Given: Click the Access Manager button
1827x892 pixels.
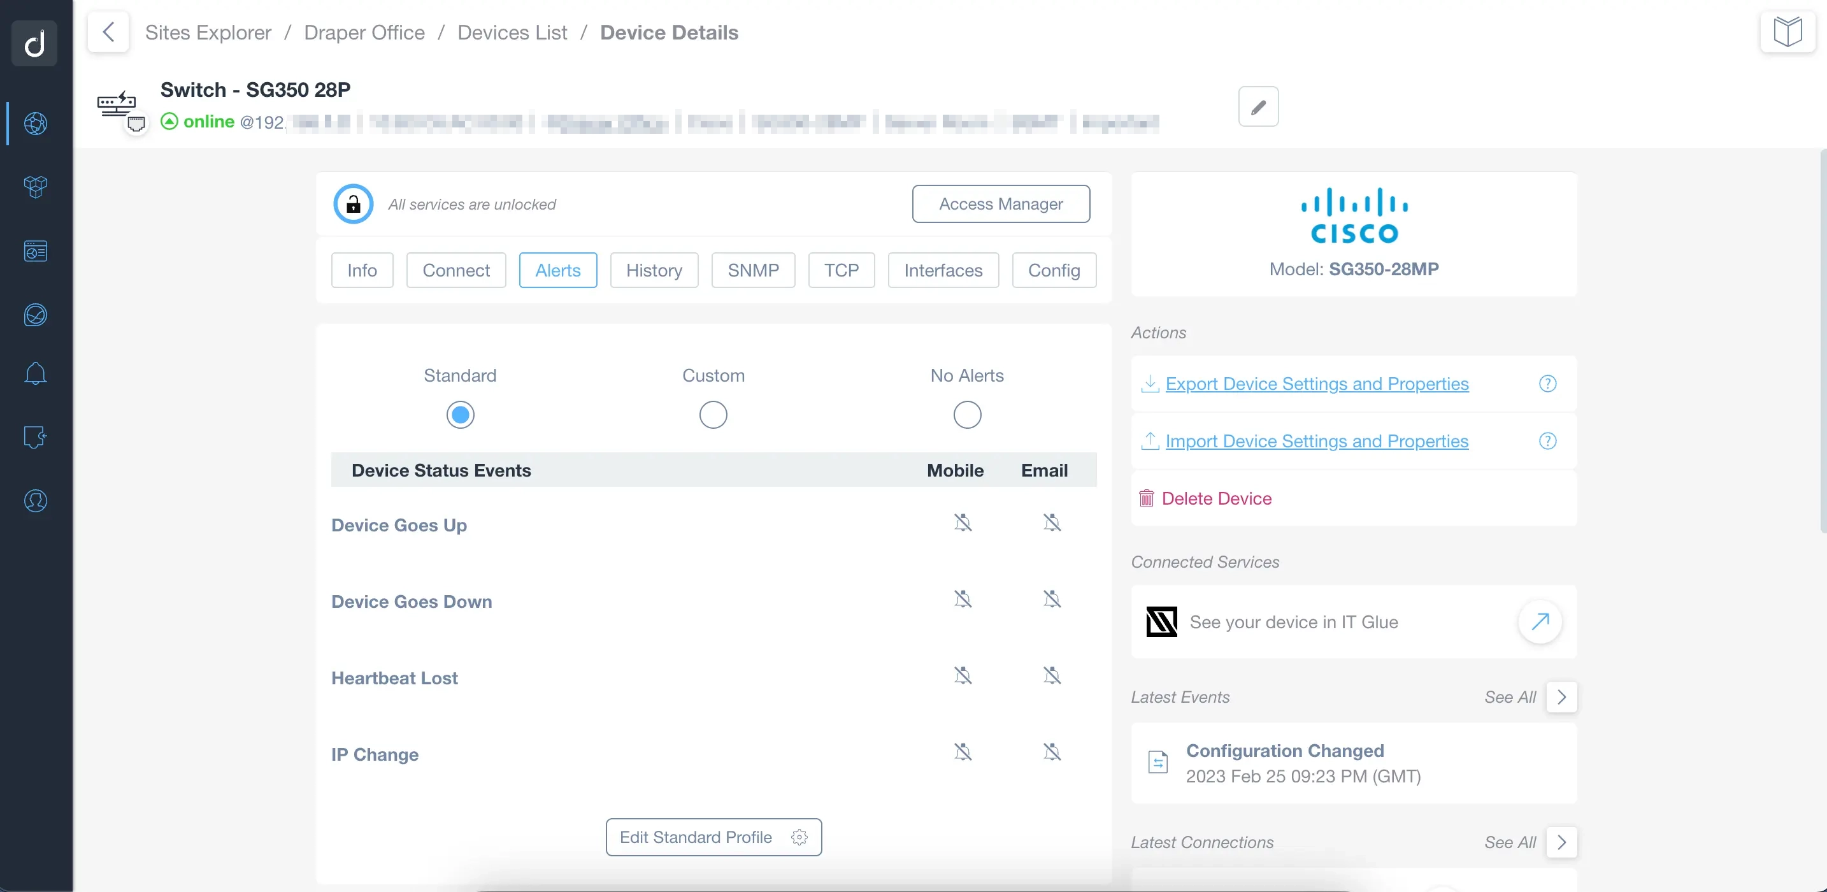Looking at the screenshot, I should click(x=999, y=203).
